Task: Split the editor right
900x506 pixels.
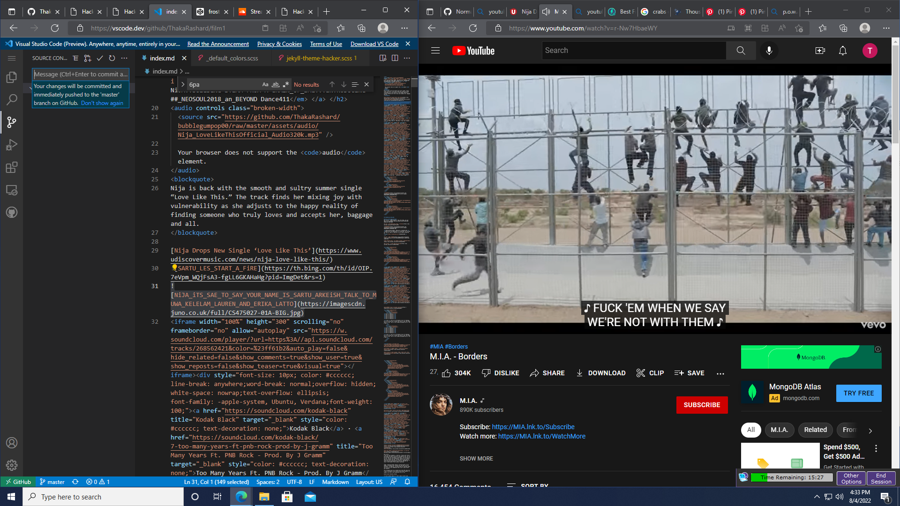Action: pos(395,58)
